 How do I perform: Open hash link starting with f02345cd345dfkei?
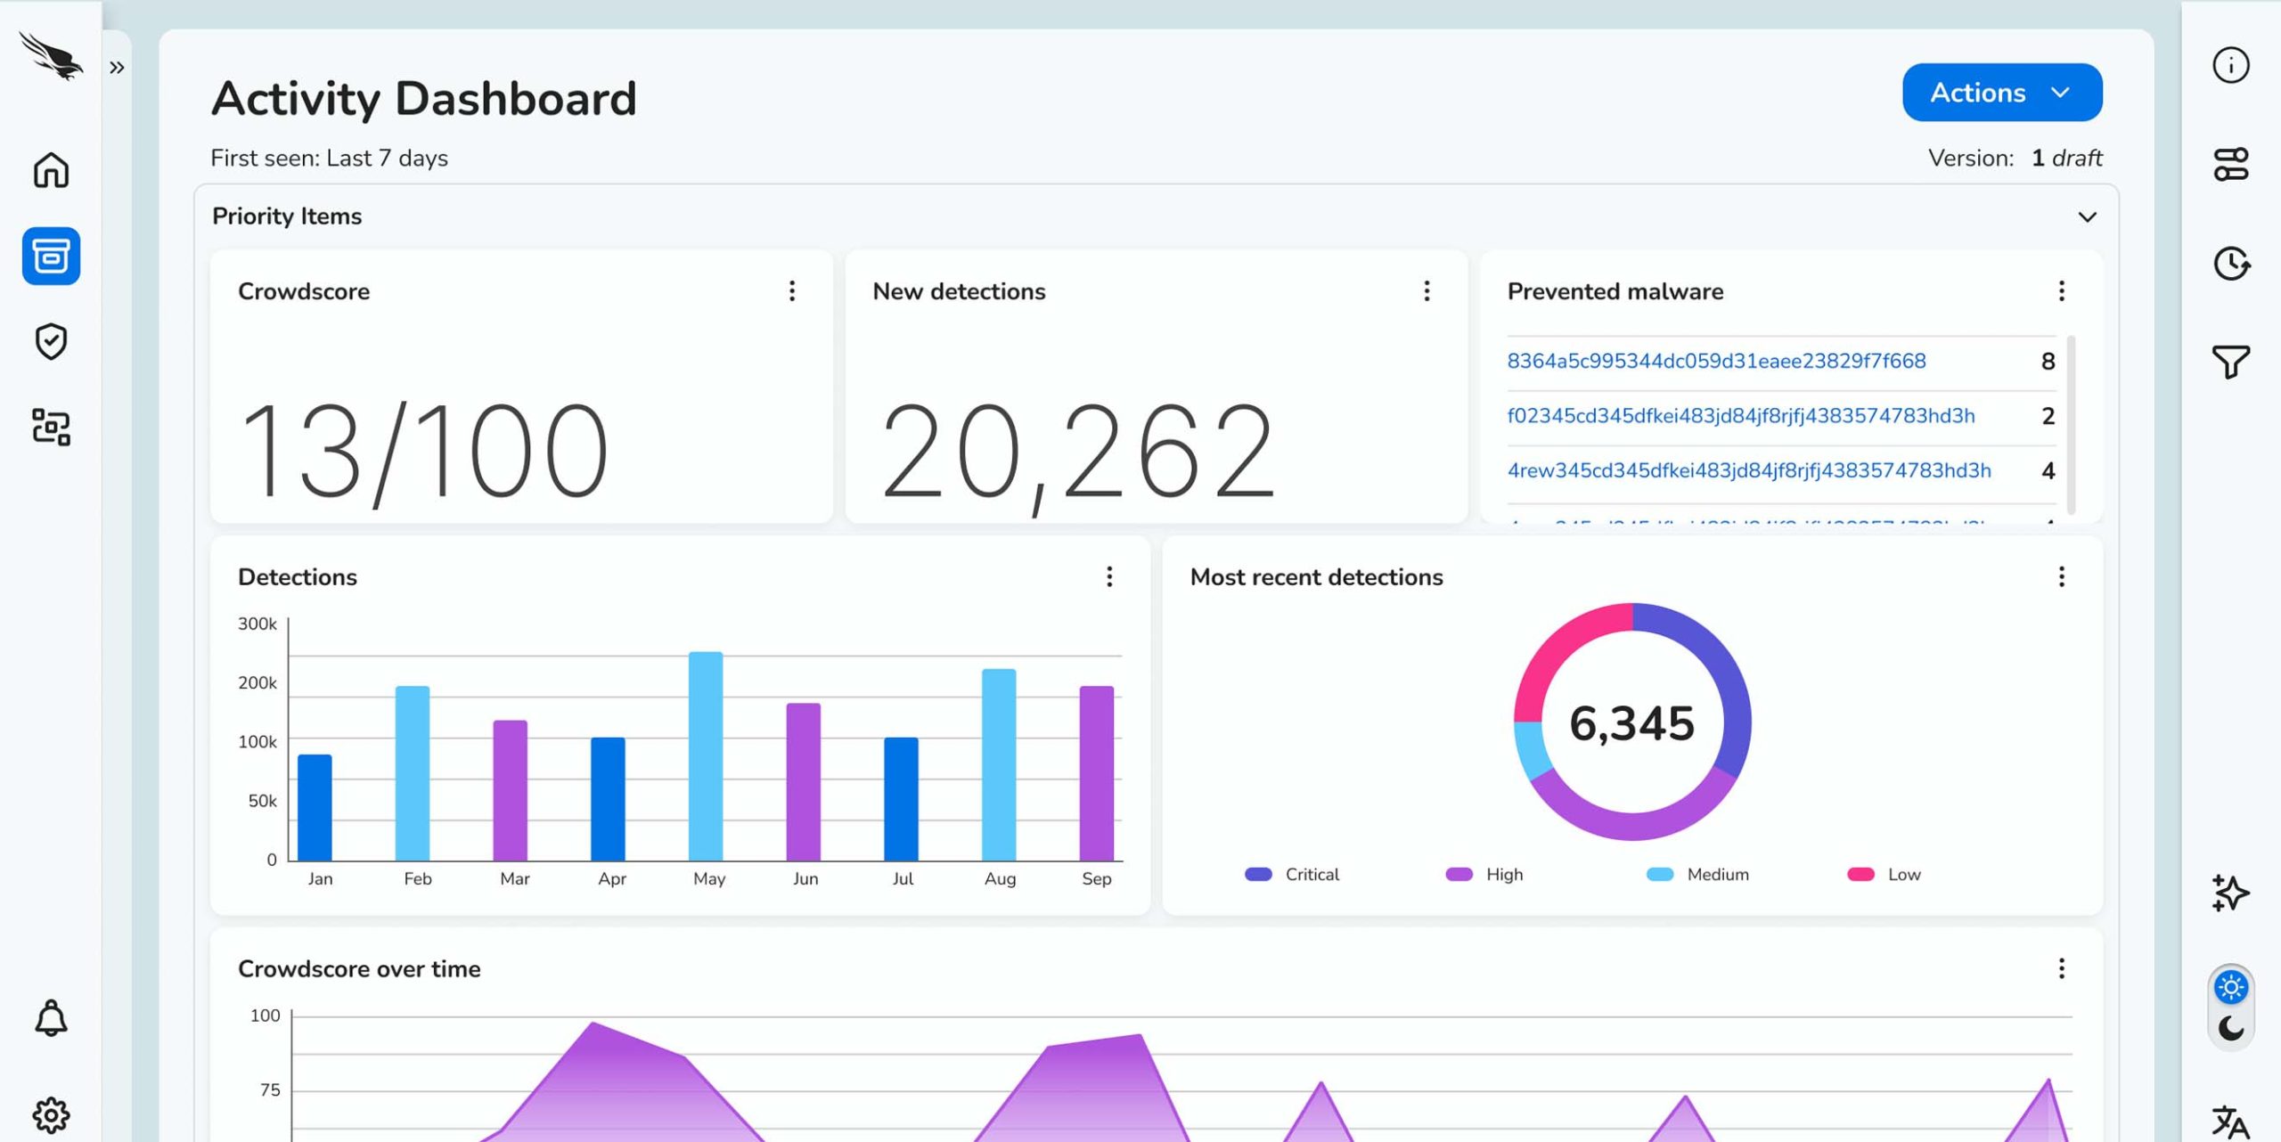pos(1741,416)
